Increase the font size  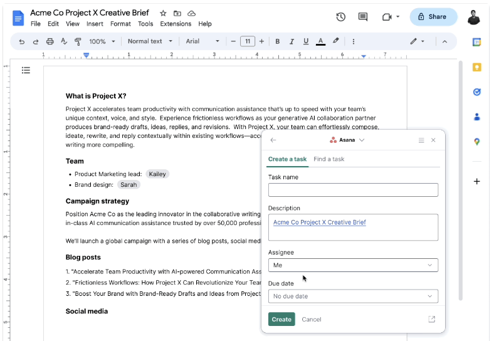pyautogui.click(x=261, y=41)
